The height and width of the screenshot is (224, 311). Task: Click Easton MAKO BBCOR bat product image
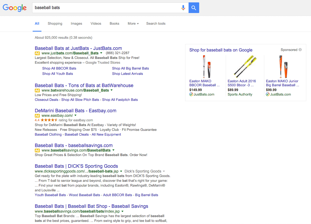(206, 67)
